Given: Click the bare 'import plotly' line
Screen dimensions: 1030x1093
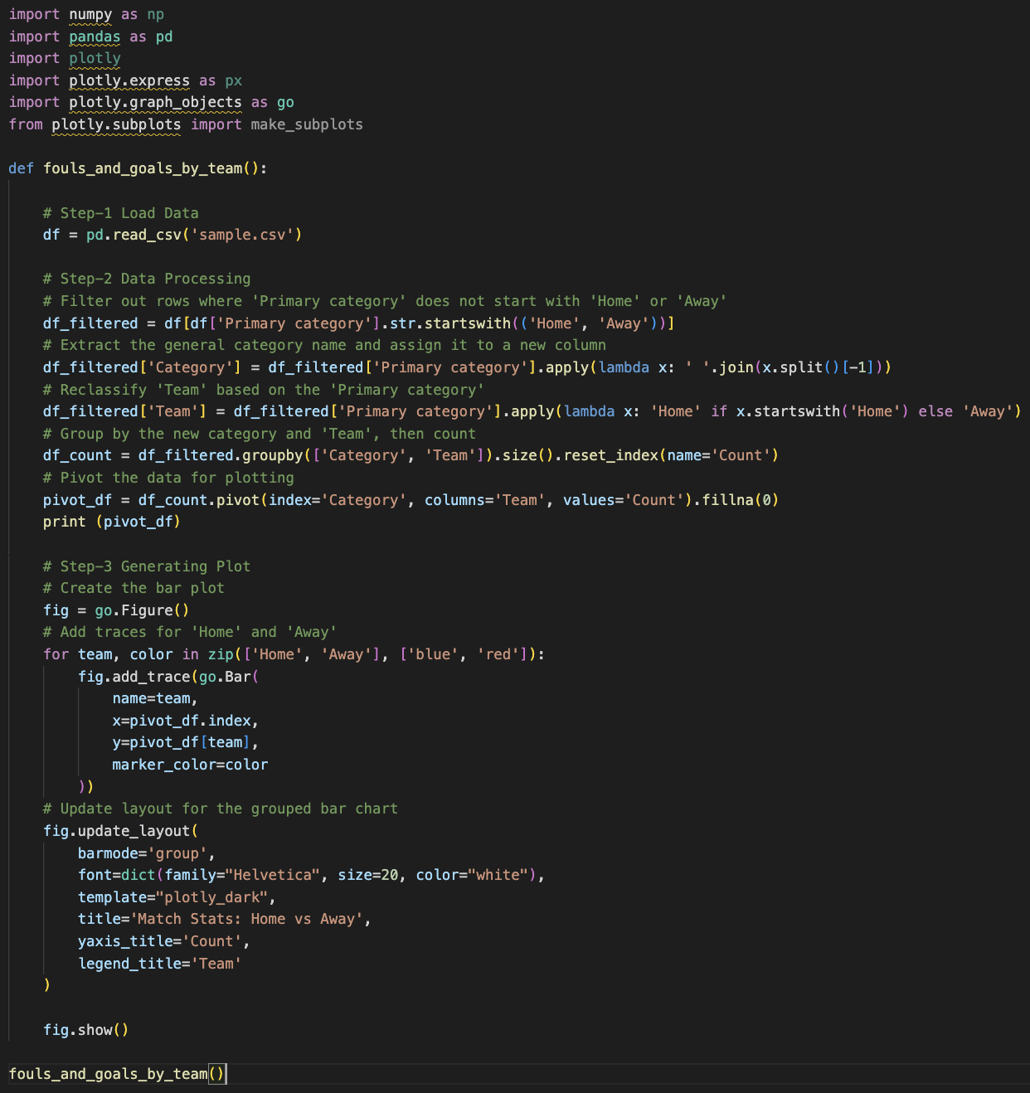Looking at the screenshot, I should coord(65,58).
